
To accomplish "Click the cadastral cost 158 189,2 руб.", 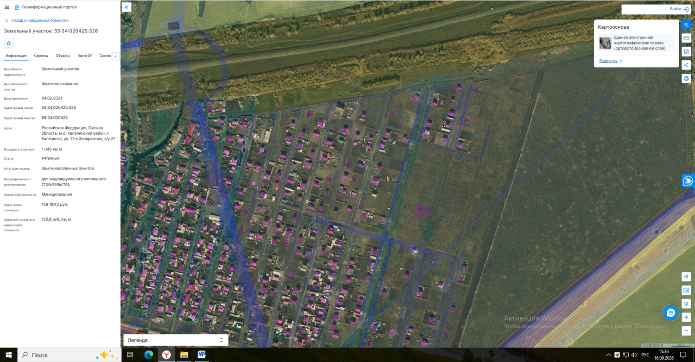I will point(55,204).
